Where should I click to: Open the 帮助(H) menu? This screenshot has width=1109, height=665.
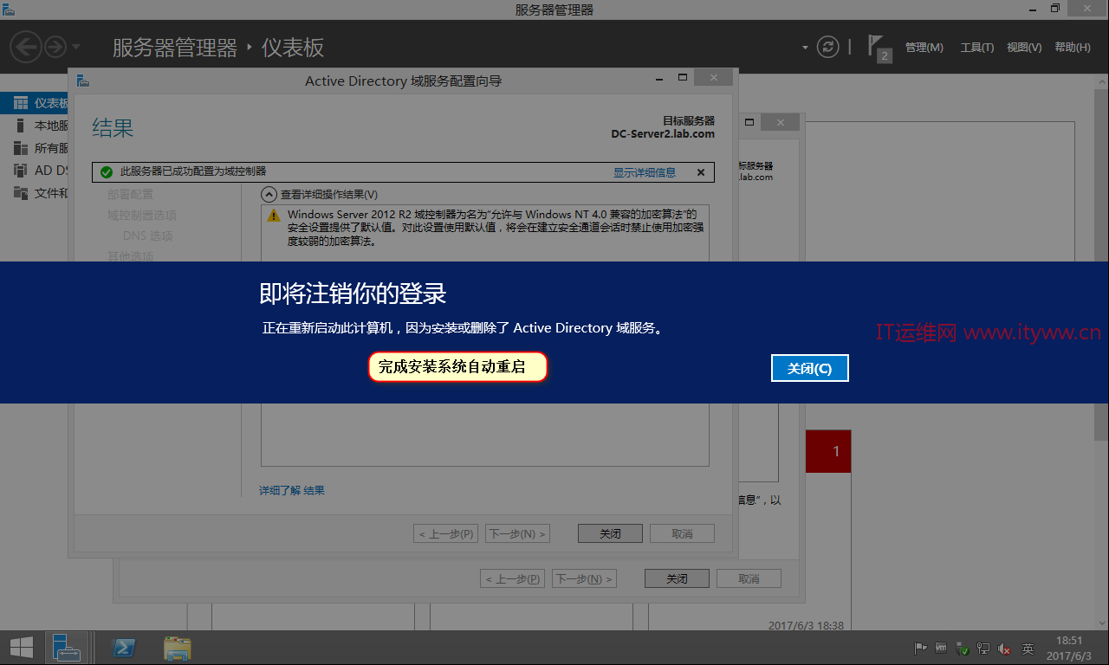pos(1073,48)
